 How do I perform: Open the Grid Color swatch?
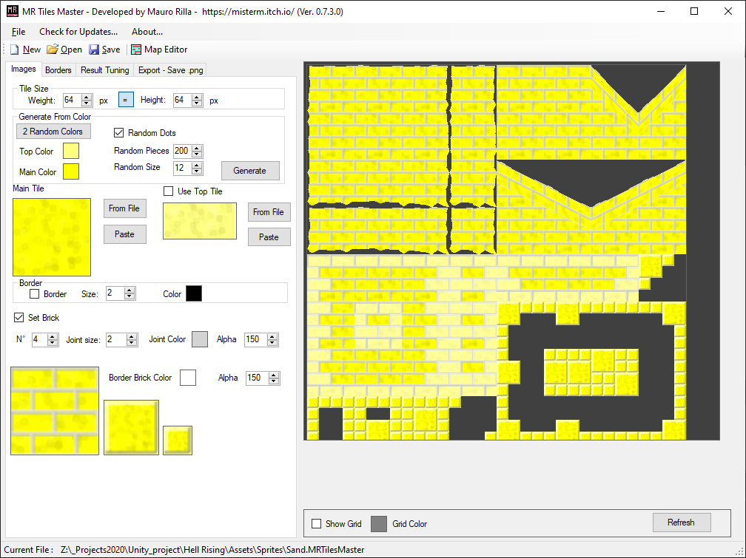coord(379,524)
